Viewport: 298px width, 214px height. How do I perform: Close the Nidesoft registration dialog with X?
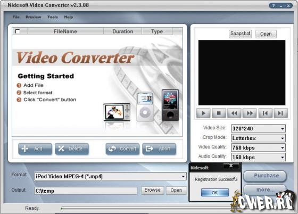231,166
